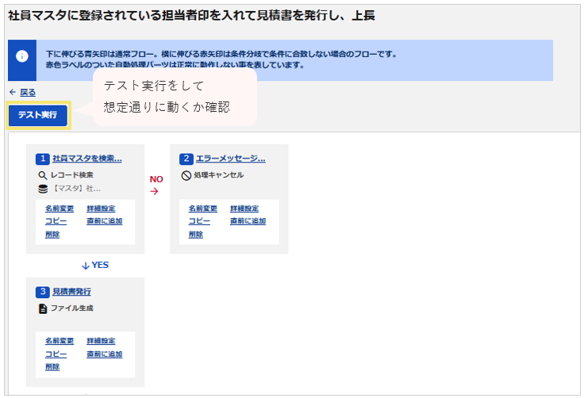Click the back arrow icon beside 戻る
This screenshot has width=584, height=398.
pyautogui.click(x=13, y=92)
